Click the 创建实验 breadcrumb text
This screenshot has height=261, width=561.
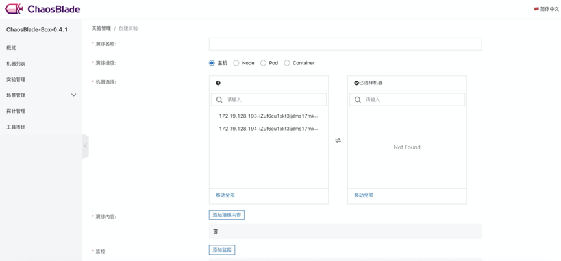coord(128,29)
